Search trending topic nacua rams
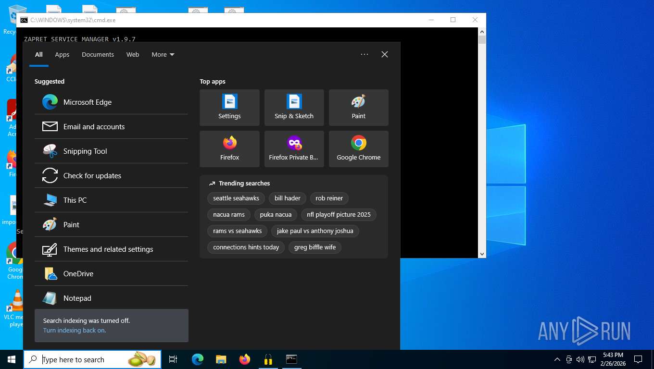The image size is (654, 369). 229,214
